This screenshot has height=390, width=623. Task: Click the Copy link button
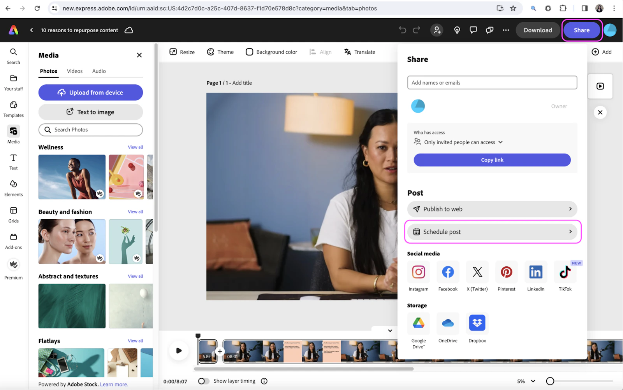point(492,160)
